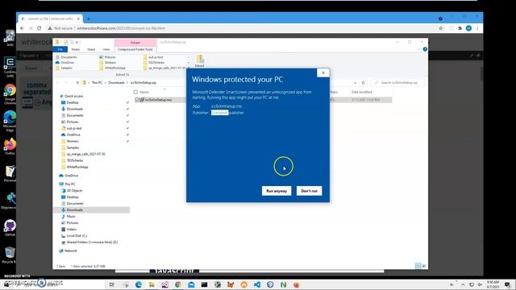Select Desktop under Quick access
Viewport: 516px width, 290px height.
(x=70, y=102)
